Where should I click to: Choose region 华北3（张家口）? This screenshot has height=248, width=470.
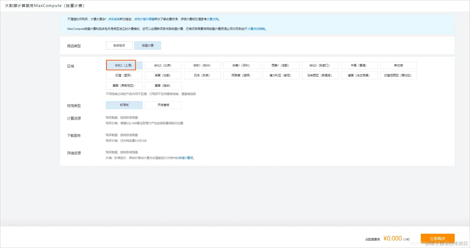coord(320,65)
